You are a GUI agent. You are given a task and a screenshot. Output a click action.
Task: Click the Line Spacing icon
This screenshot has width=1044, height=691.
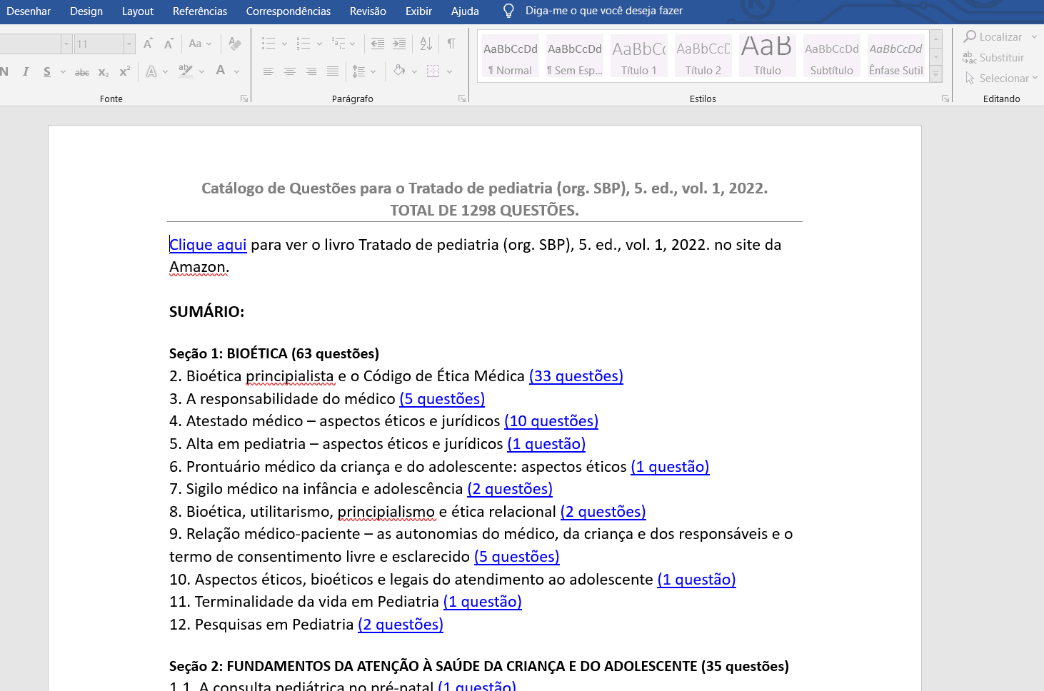[359, 71]
